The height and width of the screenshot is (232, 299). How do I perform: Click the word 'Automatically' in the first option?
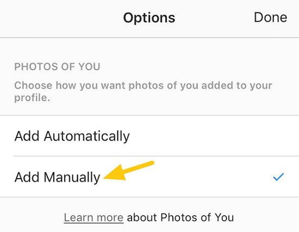click(x=87, y=136)
